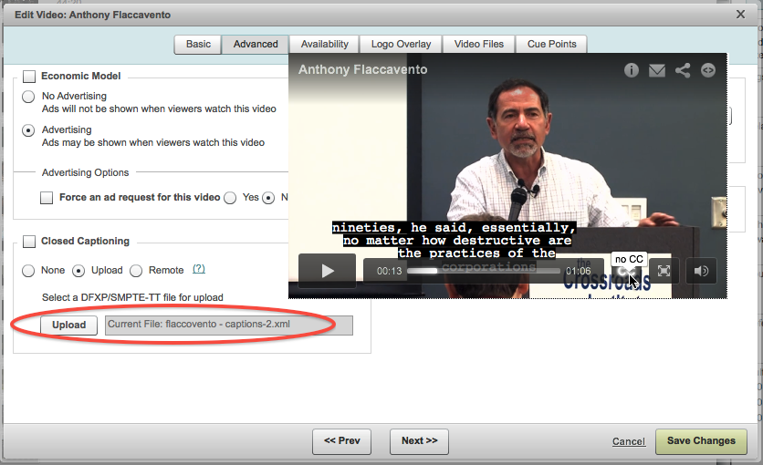Click the 00:13 elapsed time display
The height and width of the screenshot is (465, 763).
(390, 271)
